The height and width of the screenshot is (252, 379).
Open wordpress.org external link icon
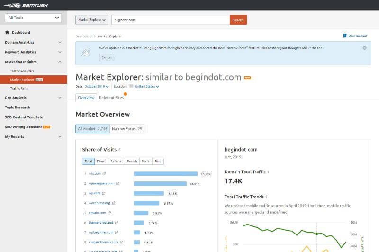coord(114,203)
